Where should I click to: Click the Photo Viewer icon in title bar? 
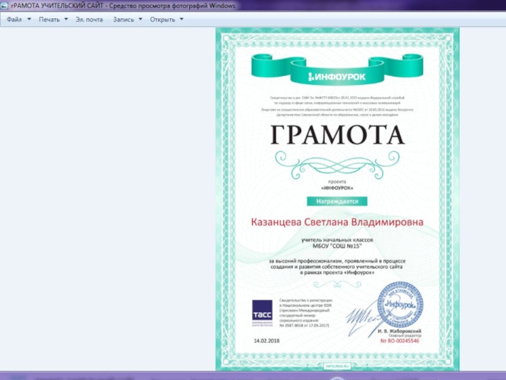point(5,6)
